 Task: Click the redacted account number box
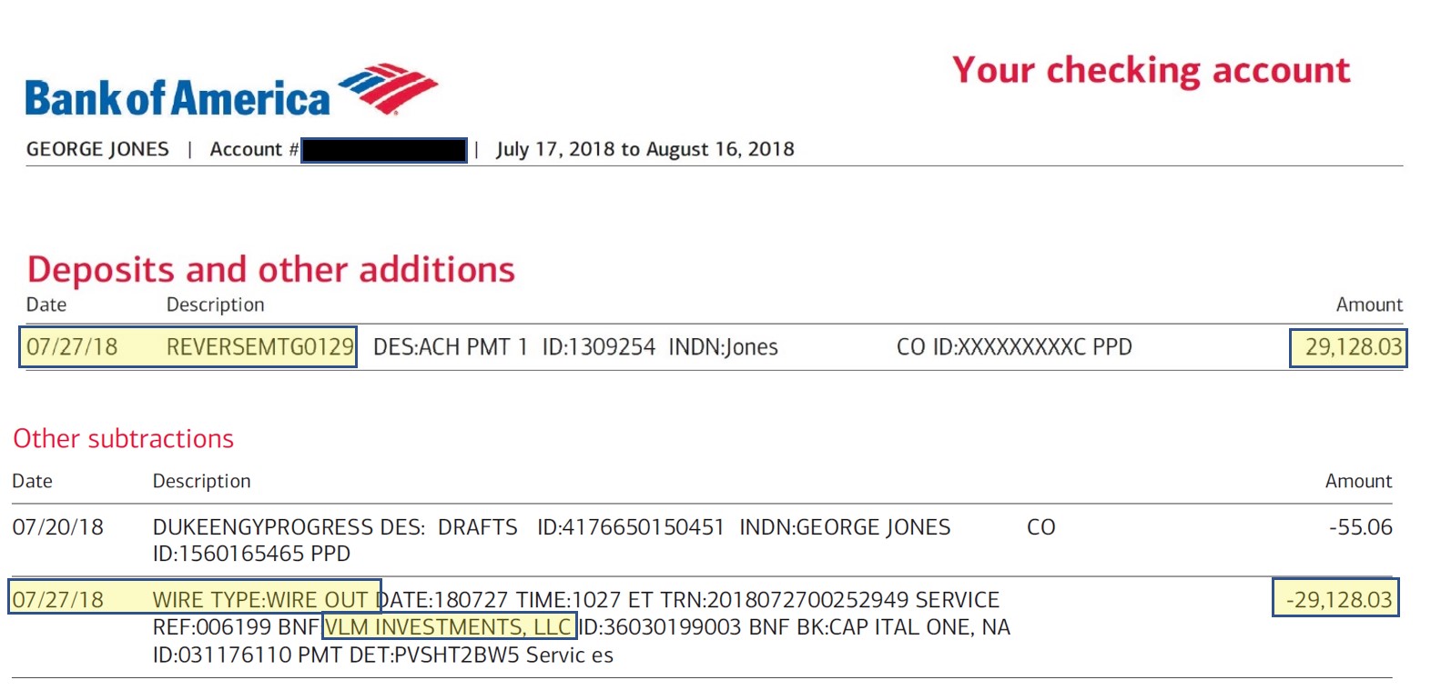pyautogui.click(x=384, y=150)
